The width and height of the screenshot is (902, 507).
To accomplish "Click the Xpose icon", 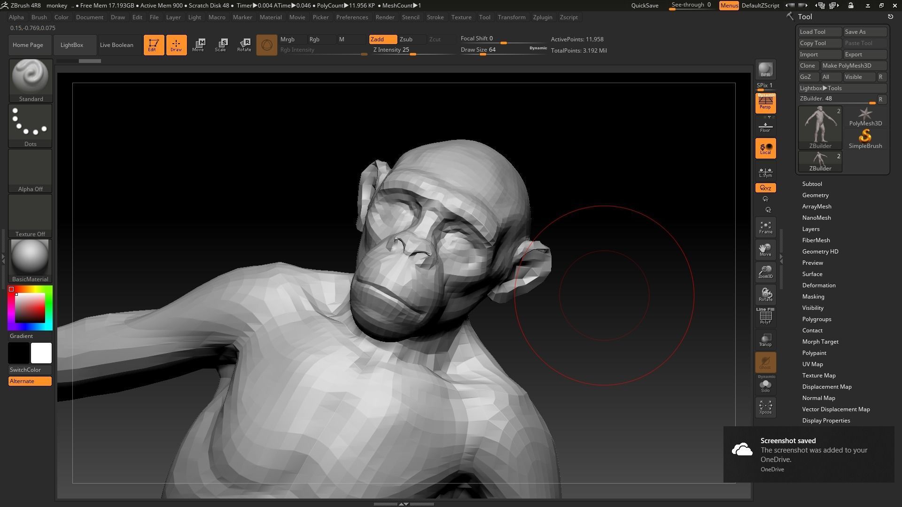I will point(765,407).
